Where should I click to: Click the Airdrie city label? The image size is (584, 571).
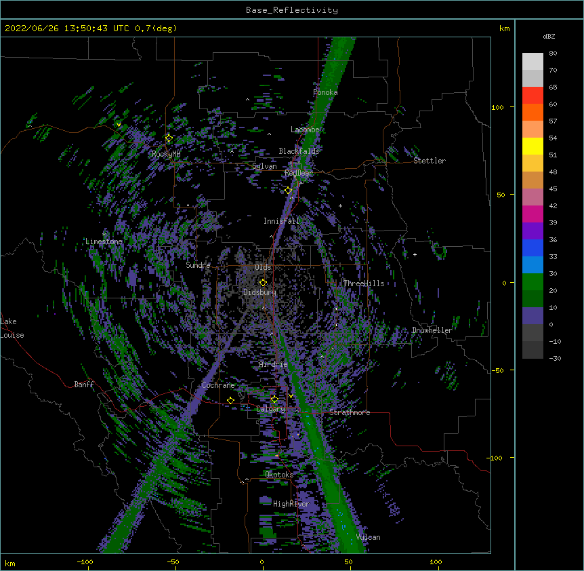pyautogui.click(x=274, y=364)
